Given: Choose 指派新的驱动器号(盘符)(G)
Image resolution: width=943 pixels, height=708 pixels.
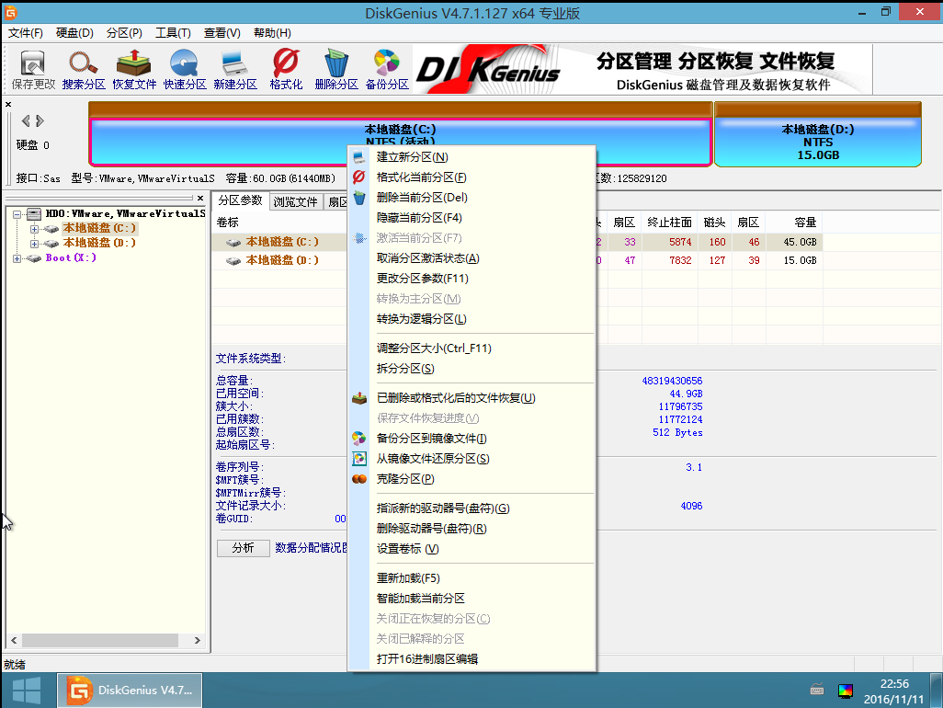Looking at the screenshot, I should point(472,508).
